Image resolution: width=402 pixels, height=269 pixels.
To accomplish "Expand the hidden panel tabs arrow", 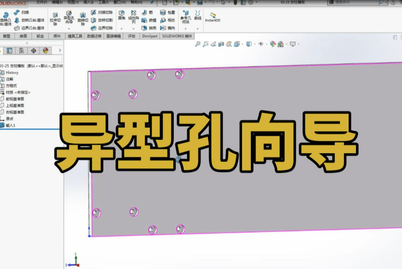I will (x=60, y=51).
